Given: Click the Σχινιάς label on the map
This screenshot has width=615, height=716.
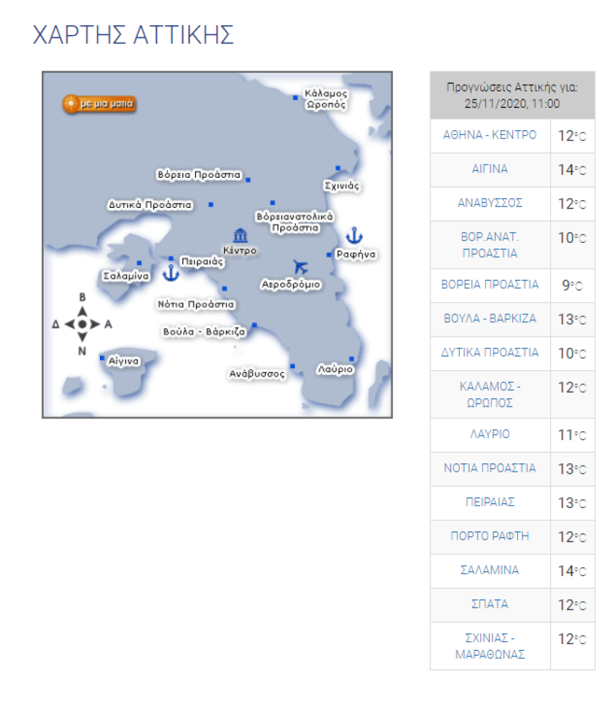Looking at the screenshot, I should 342,186.
